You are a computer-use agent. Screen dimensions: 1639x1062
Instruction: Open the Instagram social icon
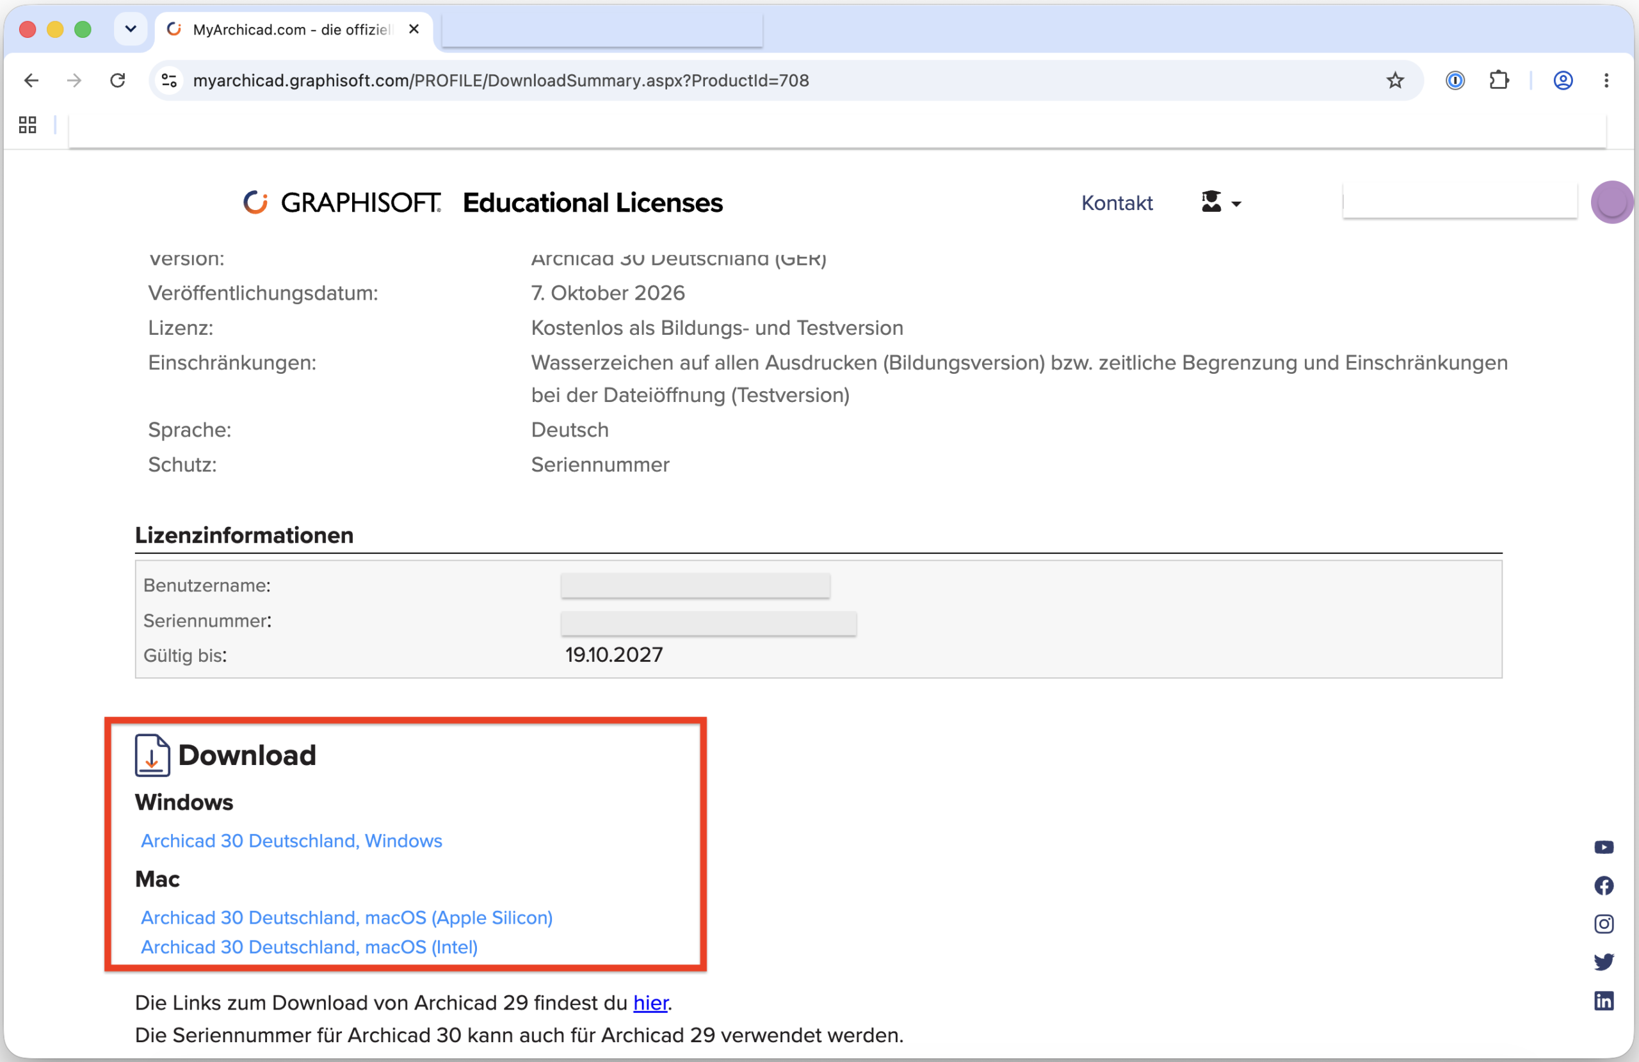pyautogui.click(x=1603, y=924)
